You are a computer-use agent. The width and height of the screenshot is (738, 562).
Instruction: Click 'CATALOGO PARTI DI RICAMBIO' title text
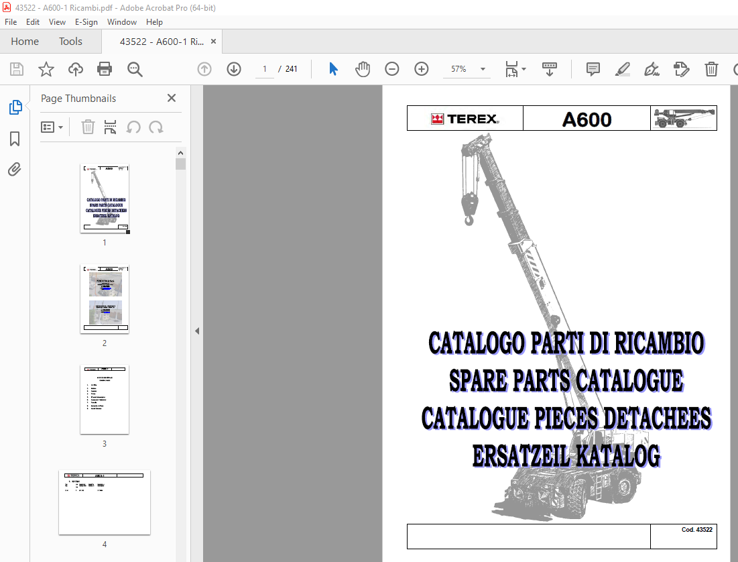566,343
